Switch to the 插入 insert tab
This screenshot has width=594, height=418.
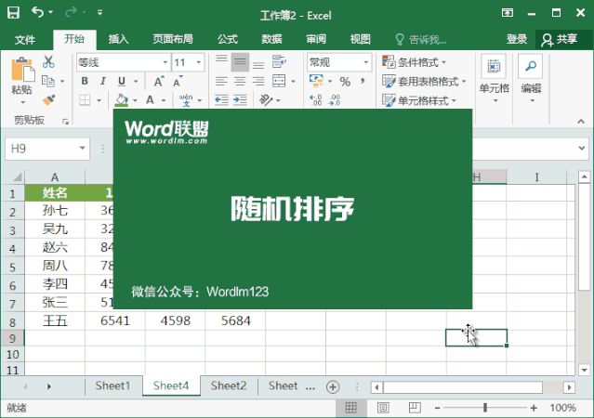[x=119, y=39]
